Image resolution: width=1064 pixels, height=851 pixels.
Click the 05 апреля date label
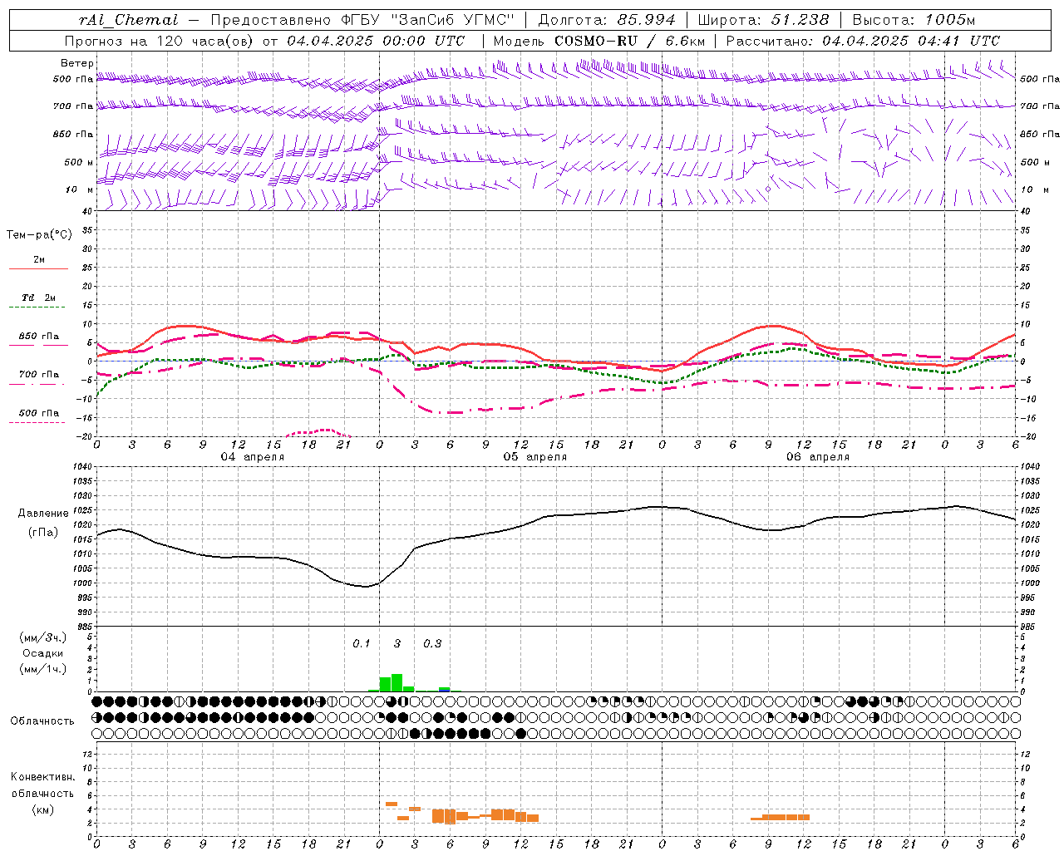(534, 457)
